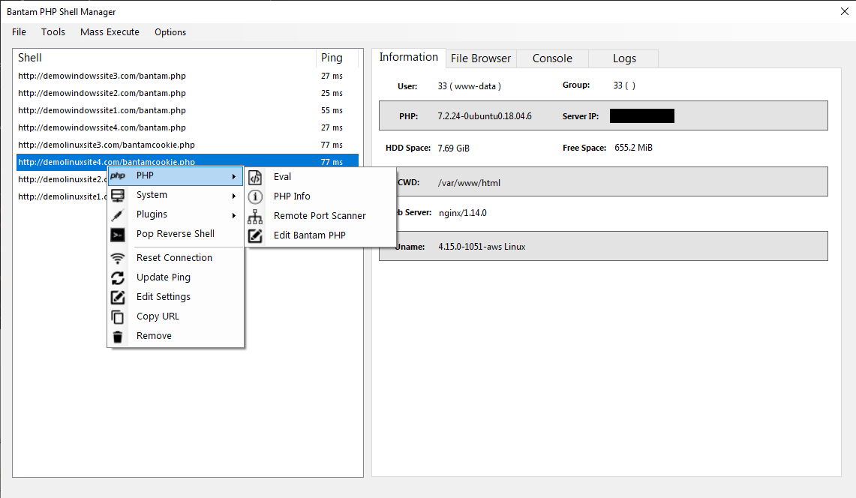
Task: Expand the PHP submenu
Action: point(145,175)
